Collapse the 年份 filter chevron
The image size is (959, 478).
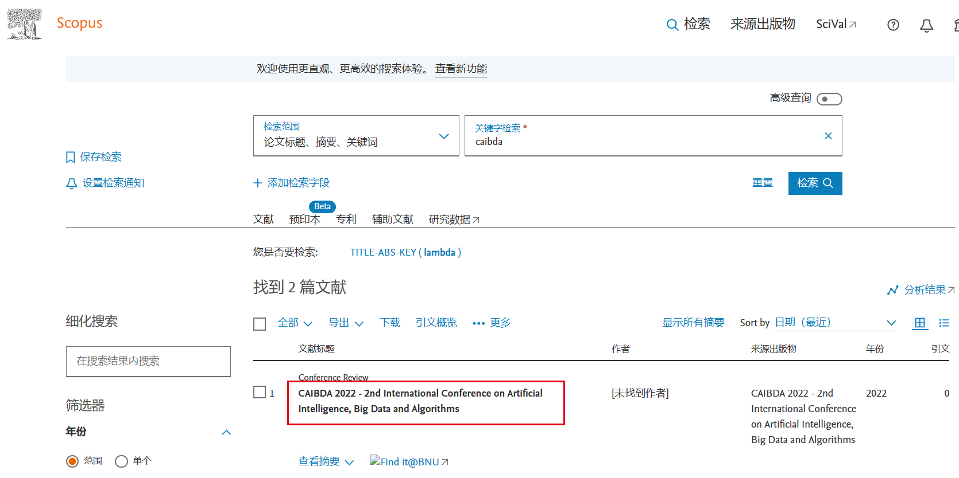pyautogui.click(x=226, y=432)
